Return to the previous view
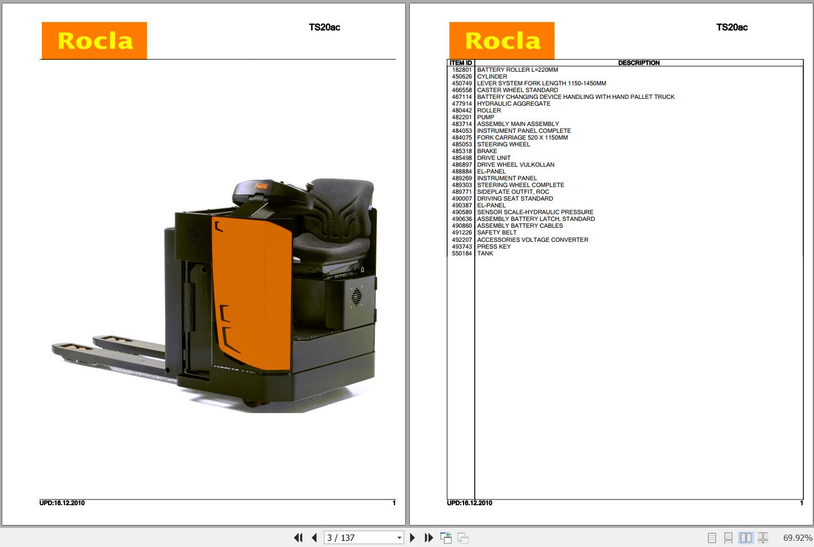The height and width of the screenshot is (547, 814). pyautogui.click(x=446, y=537)
